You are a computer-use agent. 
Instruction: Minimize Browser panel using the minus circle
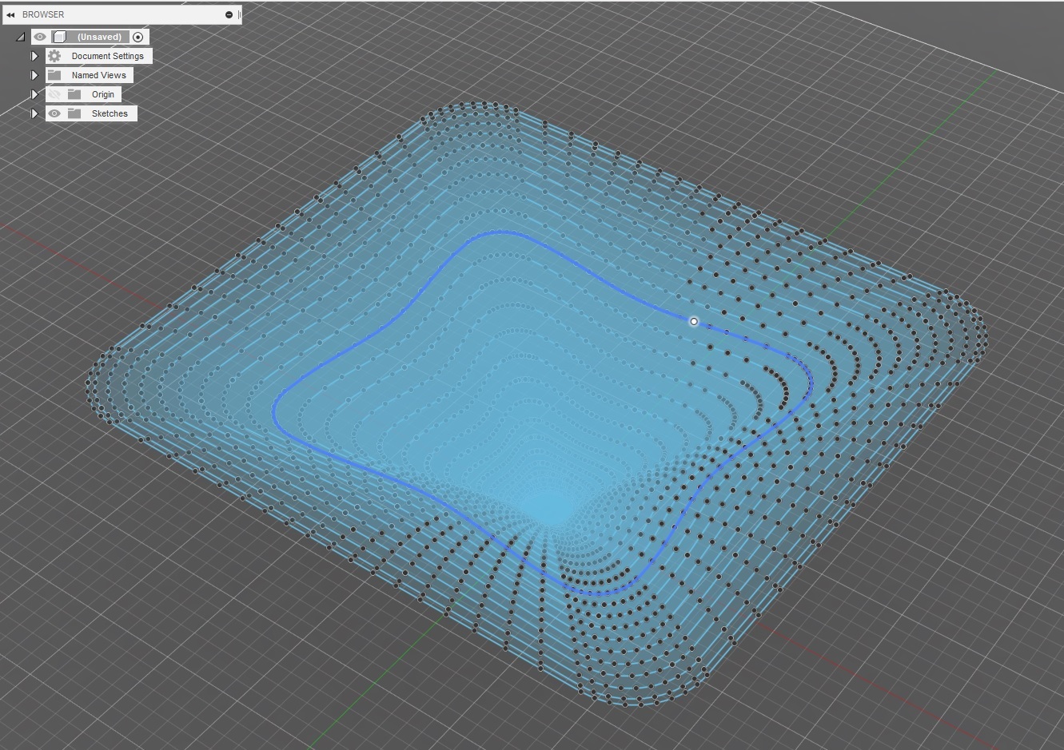[229, 14]
